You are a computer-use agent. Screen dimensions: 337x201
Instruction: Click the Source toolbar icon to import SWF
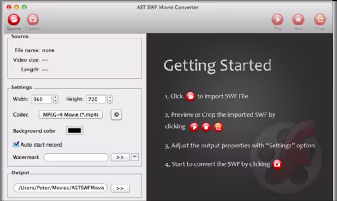(14, 20)
